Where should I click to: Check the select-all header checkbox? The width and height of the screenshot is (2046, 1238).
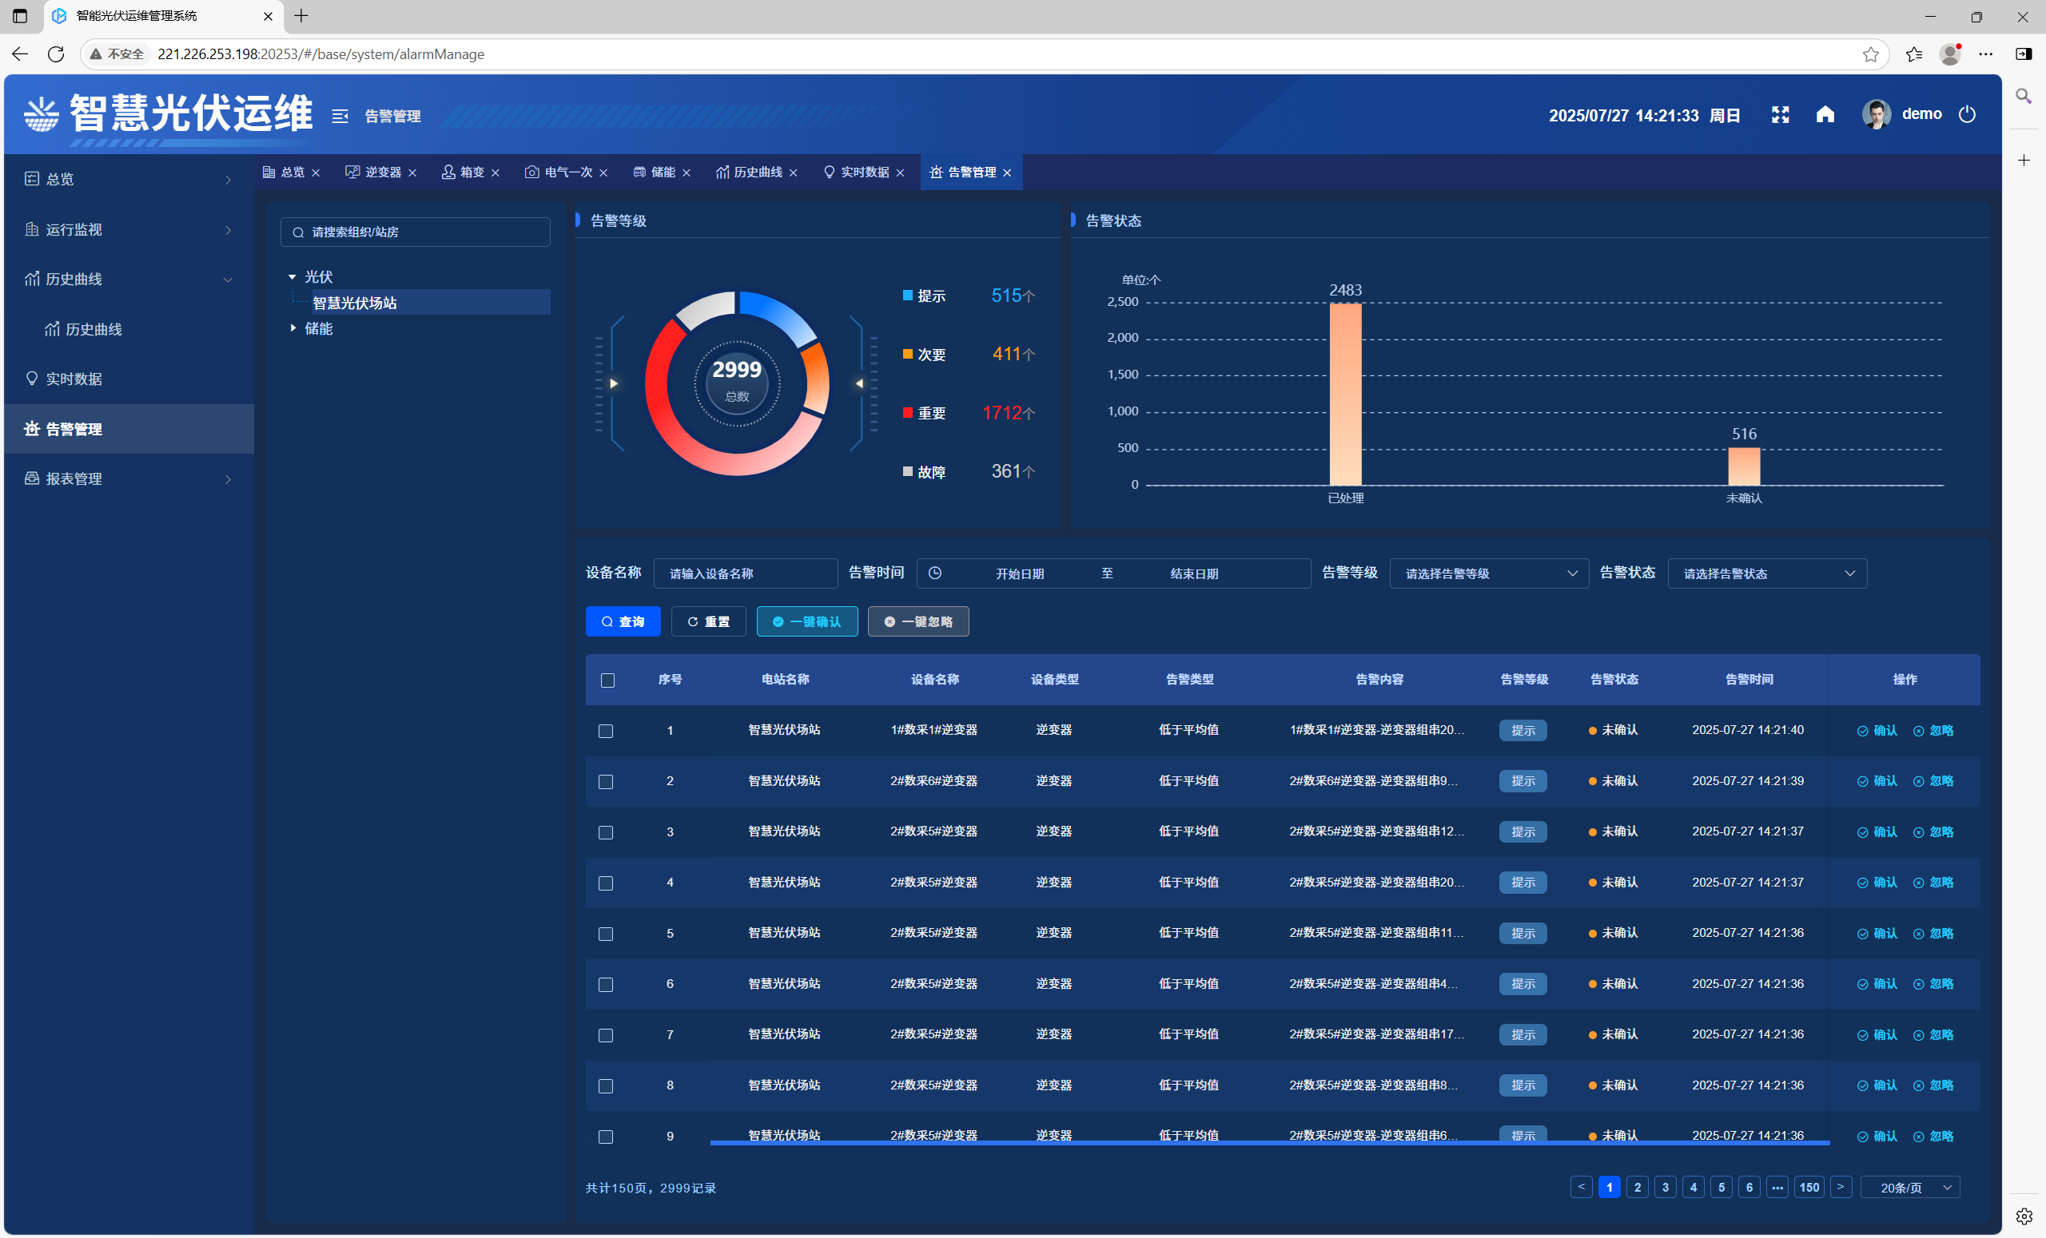(x=608, y=681)
